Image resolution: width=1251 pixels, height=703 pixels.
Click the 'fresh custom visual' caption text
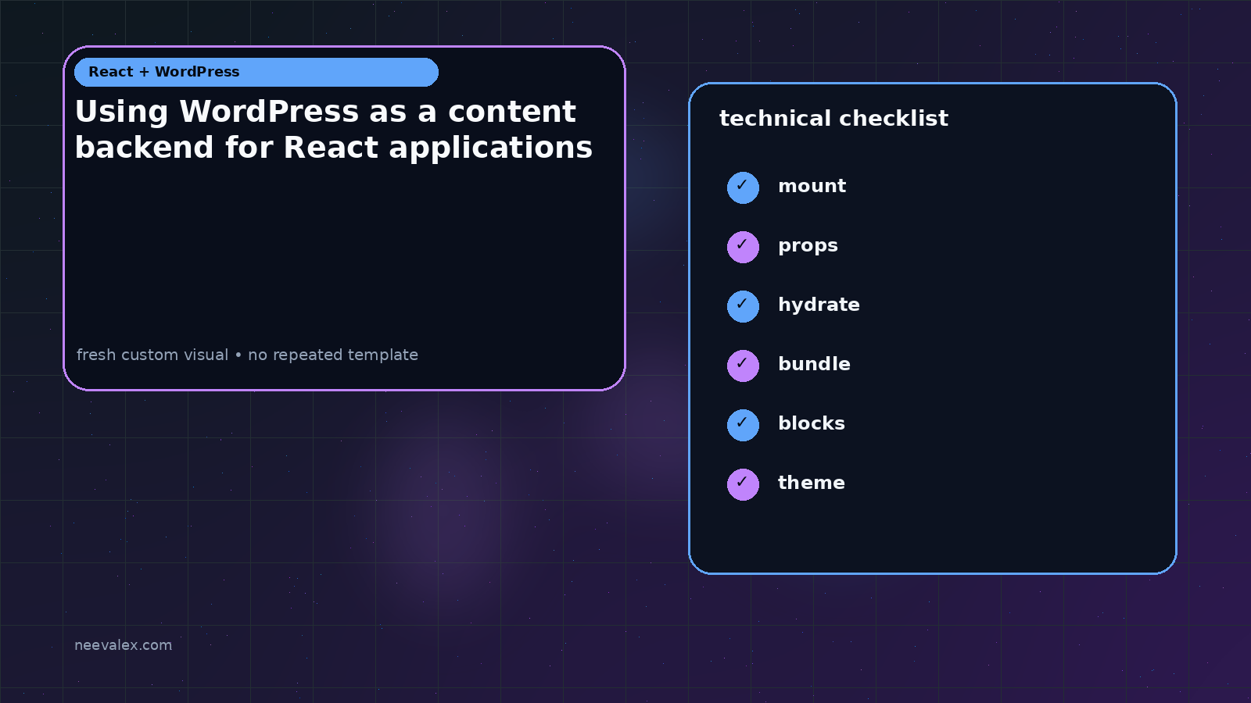[247, 355]
